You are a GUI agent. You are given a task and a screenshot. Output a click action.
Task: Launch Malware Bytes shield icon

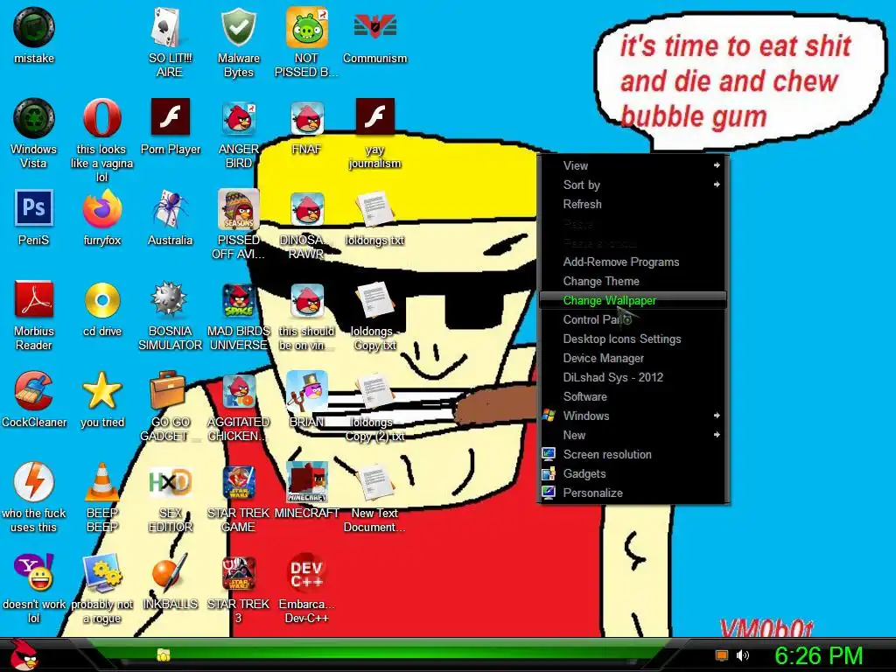[x=238, y=29]
